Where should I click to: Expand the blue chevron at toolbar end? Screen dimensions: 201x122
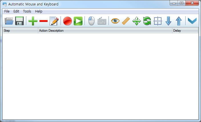click(x=192, y=21)
